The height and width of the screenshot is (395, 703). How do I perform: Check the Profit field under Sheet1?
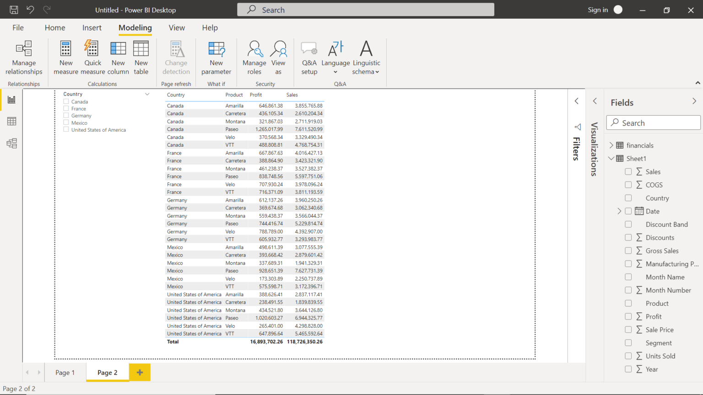coord(628,316)
